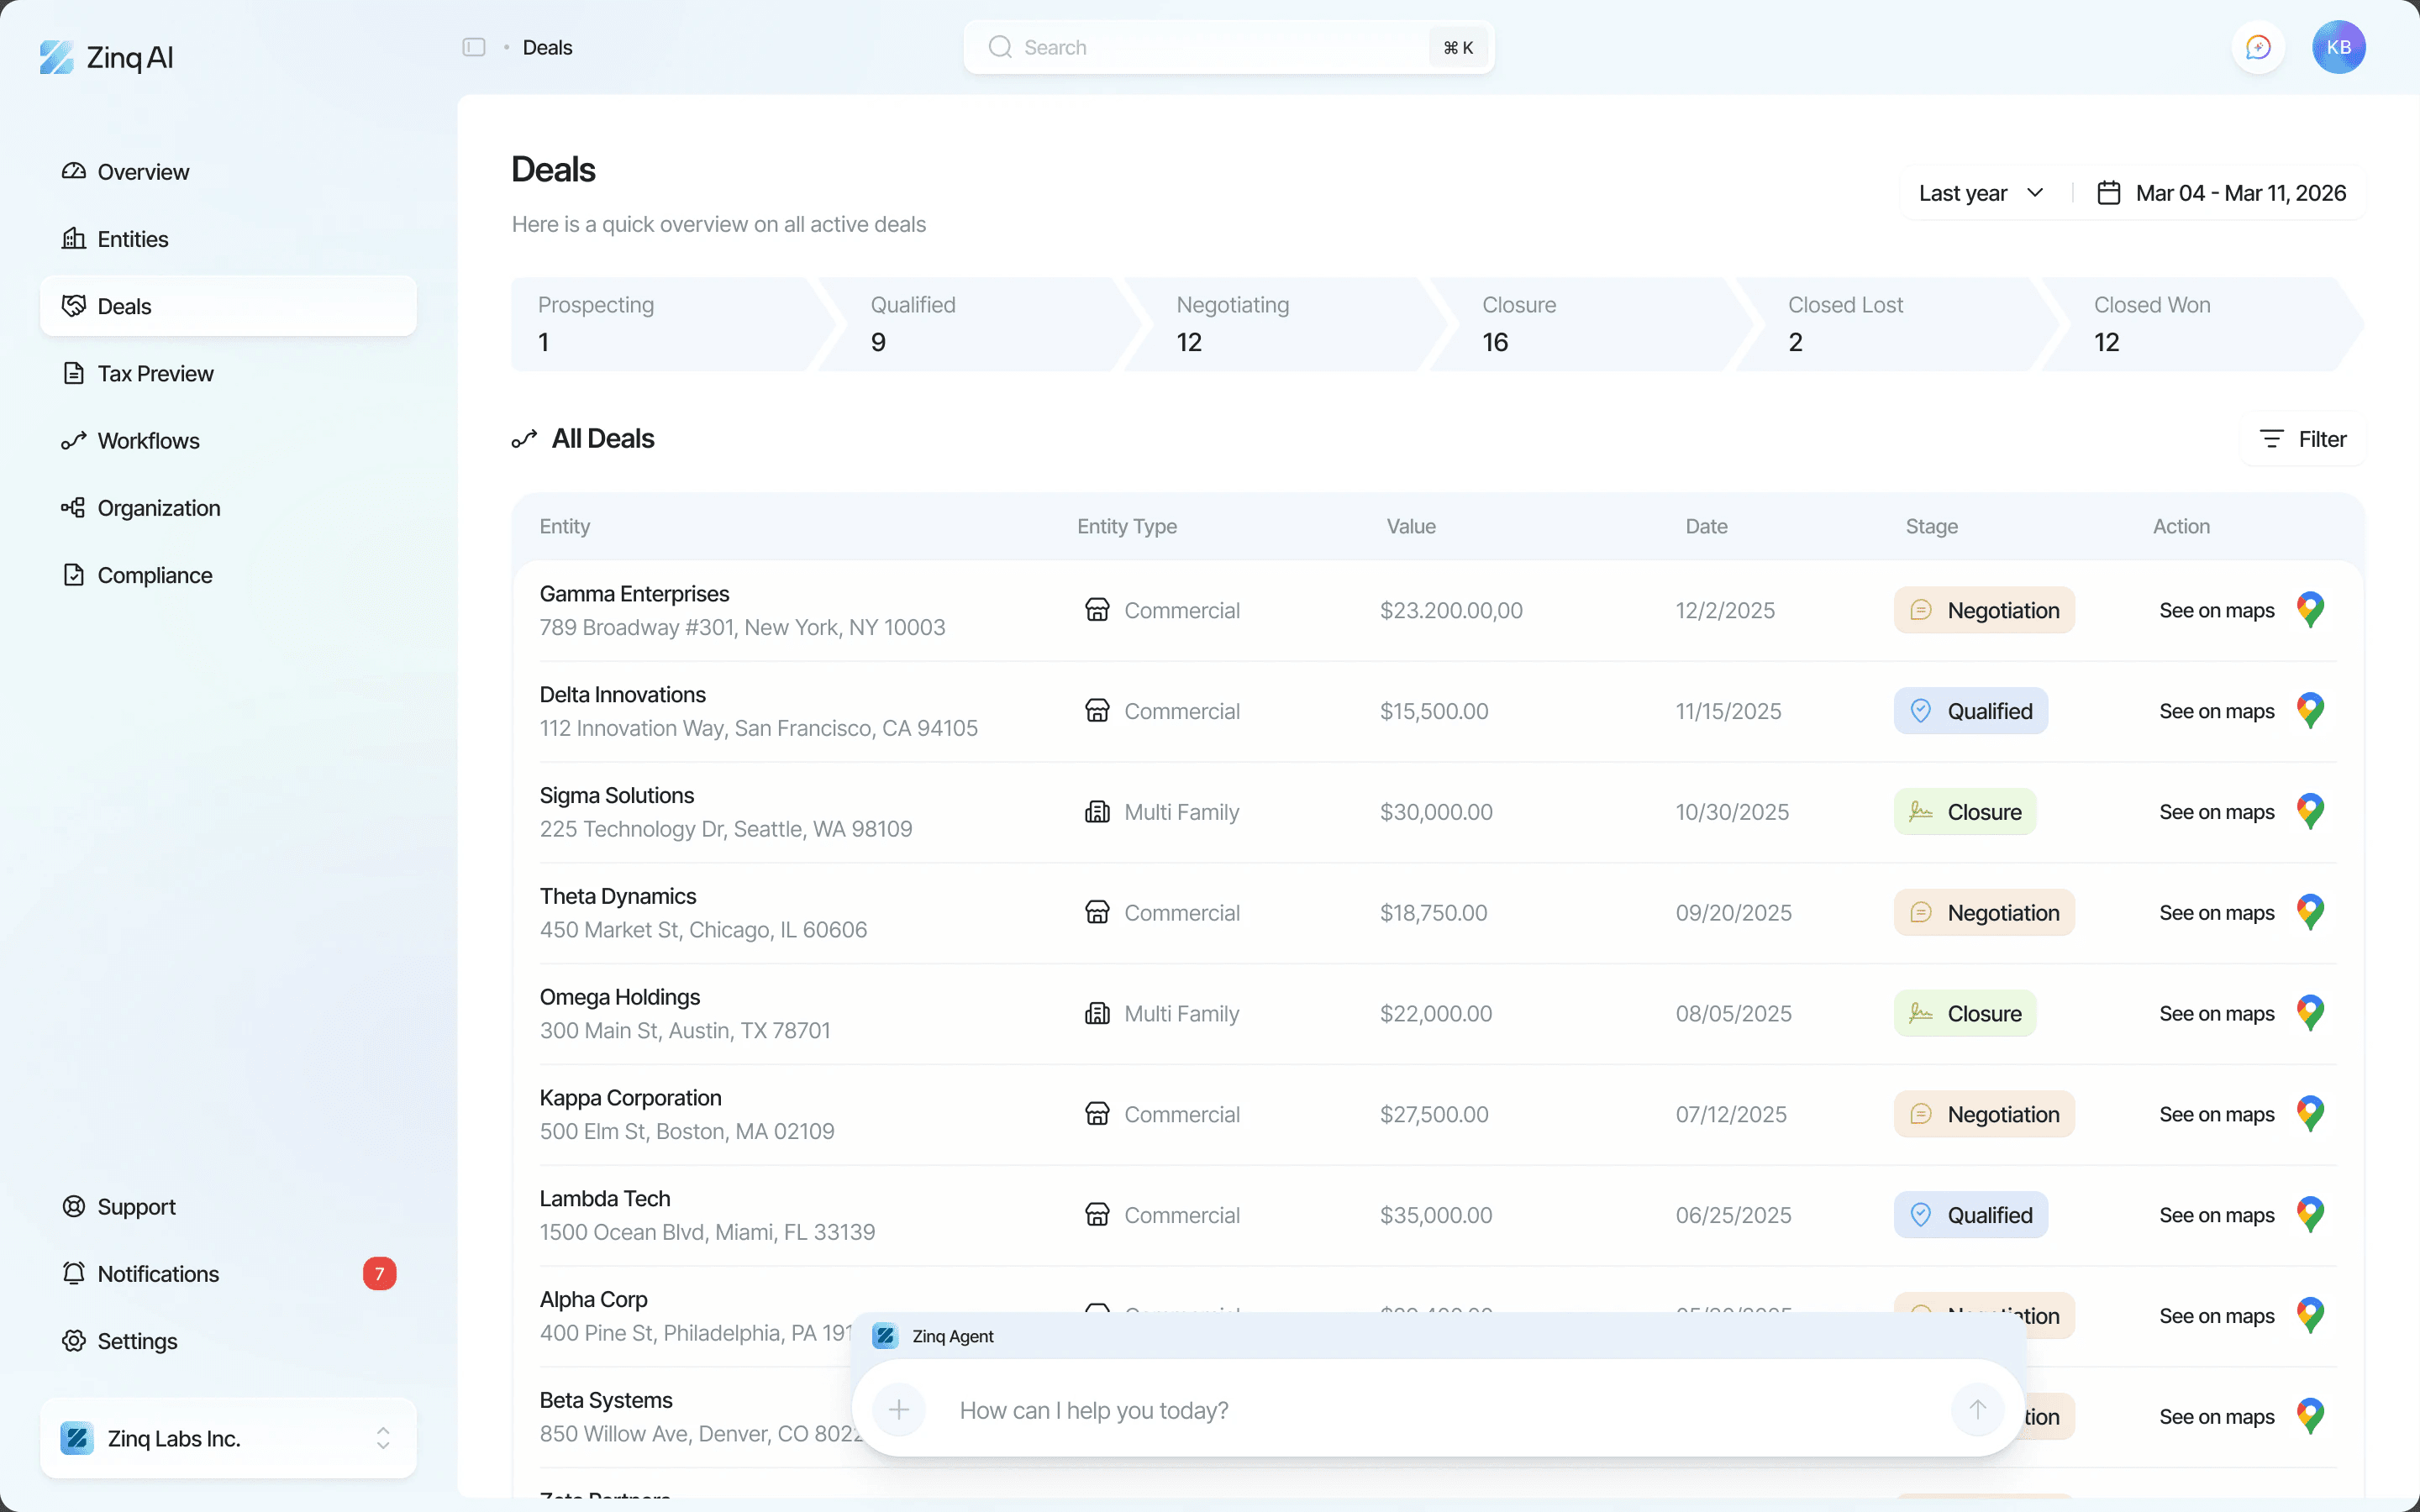Viewport: 2420px width, 1512px height.
Task: Open the Zinq Labs Inc. organization switcher
Action: click(x=228, y=1438)
